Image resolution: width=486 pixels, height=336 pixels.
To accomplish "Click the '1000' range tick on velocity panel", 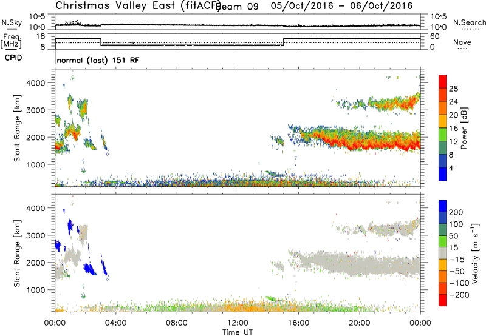I will (36, 290).
